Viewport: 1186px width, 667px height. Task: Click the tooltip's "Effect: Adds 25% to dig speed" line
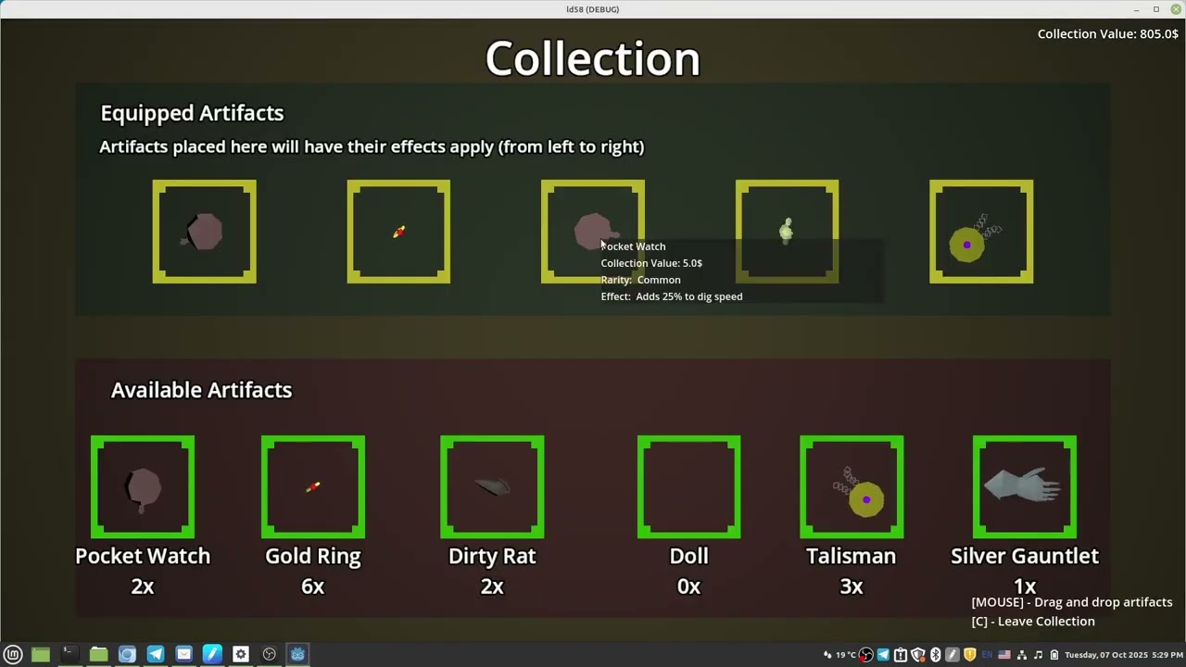tap(672, 296)
